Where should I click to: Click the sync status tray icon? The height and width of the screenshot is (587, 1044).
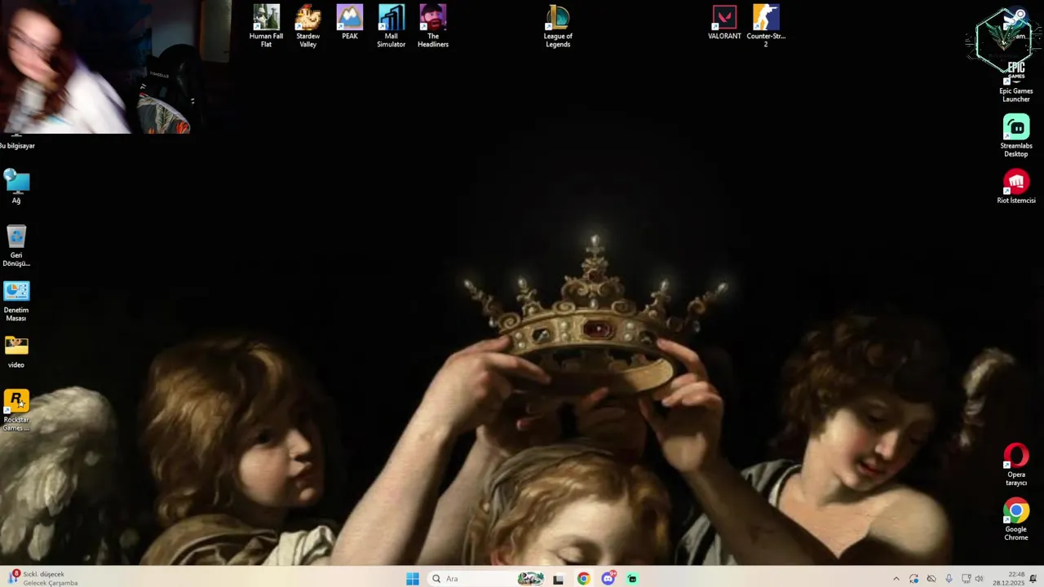pyautogui.click(x=913, y=579)
